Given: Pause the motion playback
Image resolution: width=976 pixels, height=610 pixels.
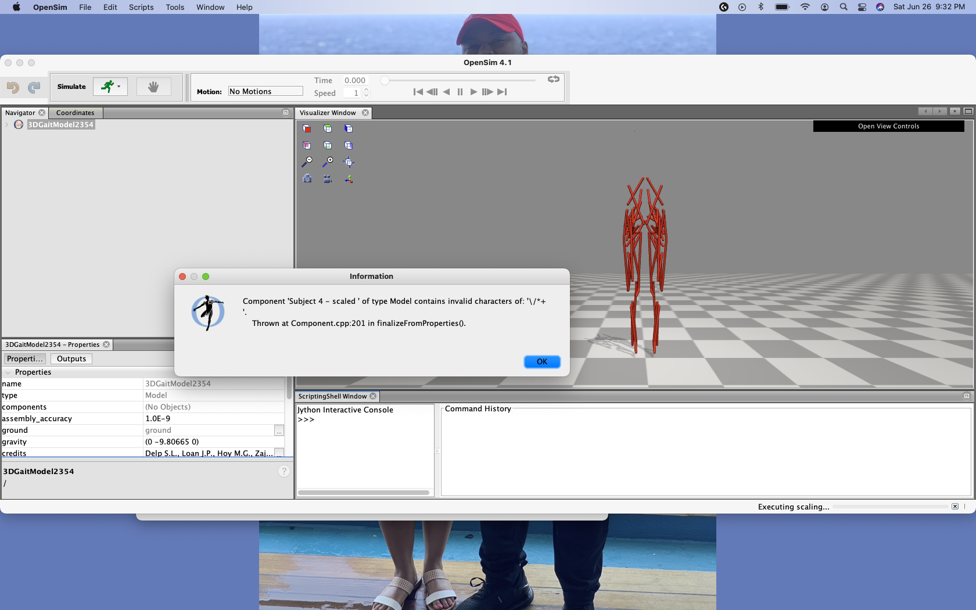Looking at the screenshot, I should tap(460, 92).
